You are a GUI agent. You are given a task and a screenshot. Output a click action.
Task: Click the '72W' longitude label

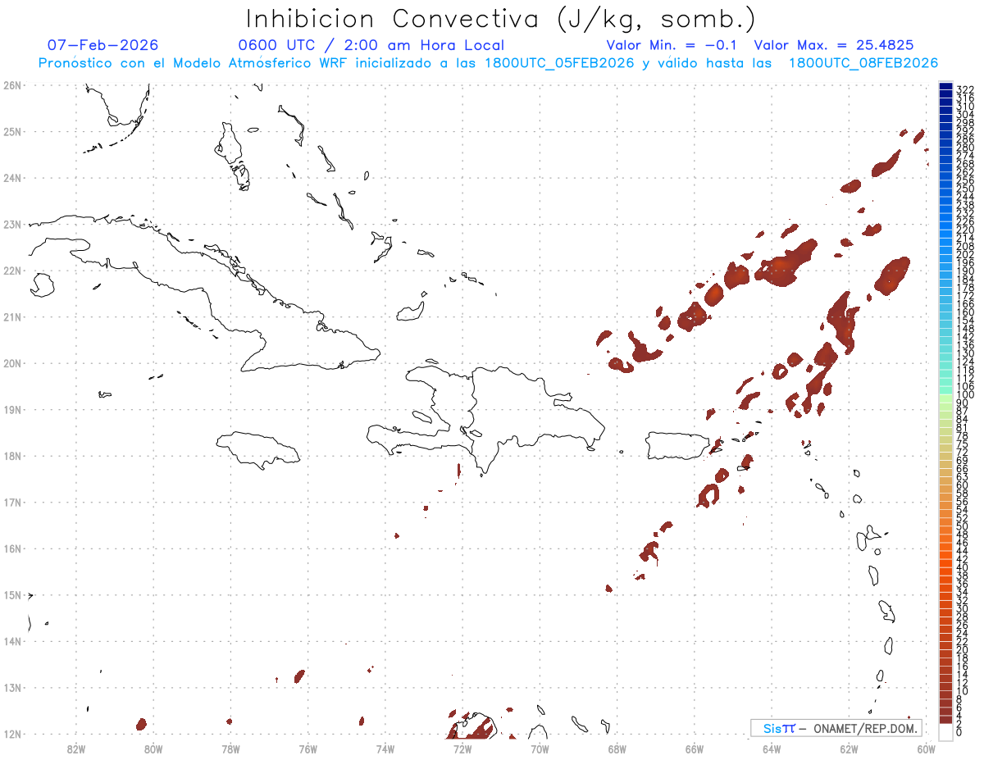(462, 749)
